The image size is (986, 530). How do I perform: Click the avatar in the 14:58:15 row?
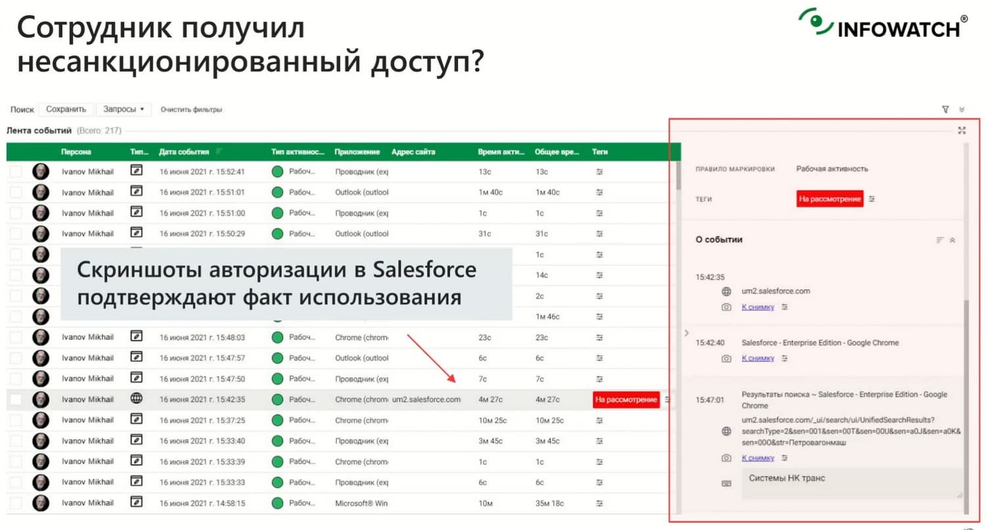click(x=41, y=503)
